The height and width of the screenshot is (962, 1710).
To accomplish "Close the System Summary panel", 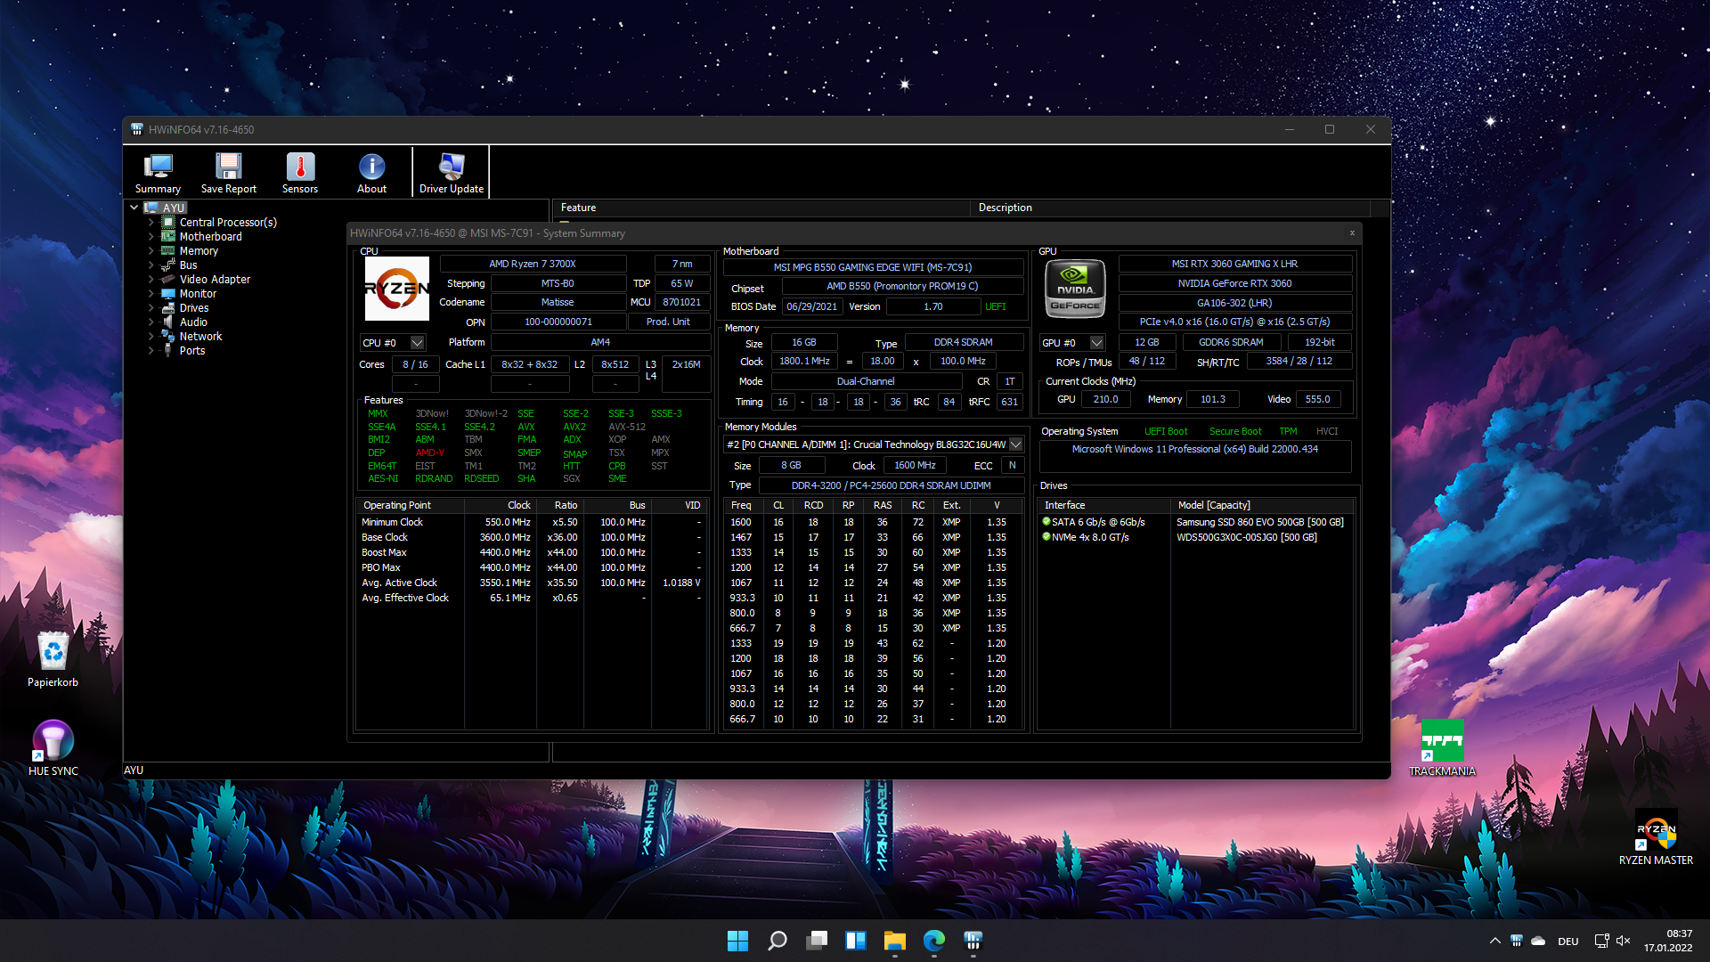I will click(x=1352, y=233).
